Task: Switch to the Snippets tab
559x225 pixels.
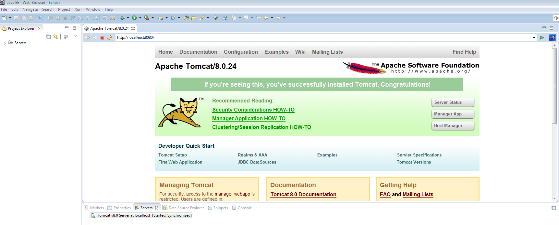Action: (218, 208)
